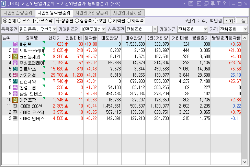This screenshot has height=167, width=250.
Task: Select stock name 파인텍
Action: pyautogui.click(x=25, y=44)
